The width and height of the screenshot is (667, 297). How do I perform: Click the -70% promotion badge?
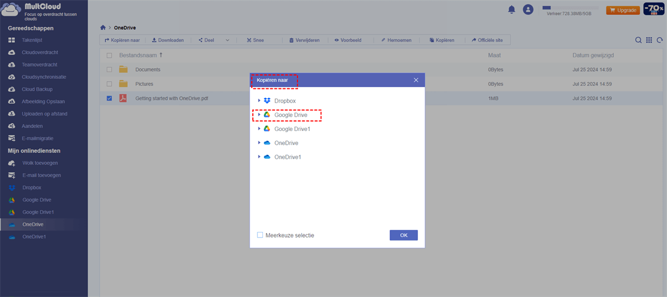click(654, 9)
